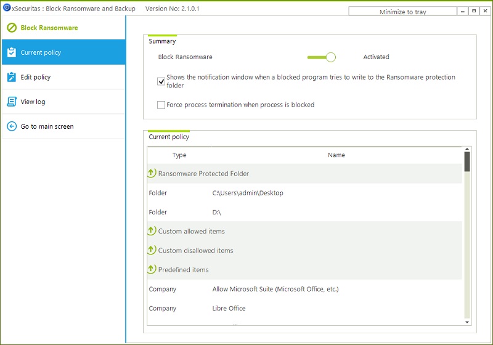Collapse the Custom disallowed items group

pyautogui.click(x=151, y=250)
